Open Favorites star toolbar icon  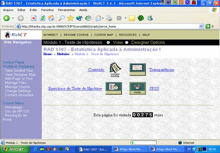[70, 18]
